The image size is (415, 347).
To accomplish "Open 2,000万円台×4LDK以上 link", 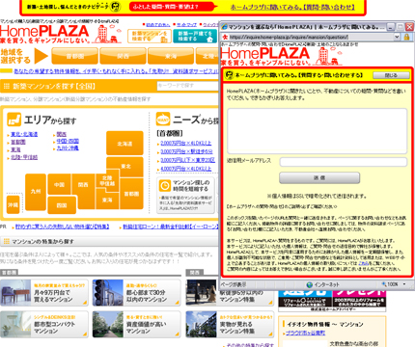I will point(186,143).
